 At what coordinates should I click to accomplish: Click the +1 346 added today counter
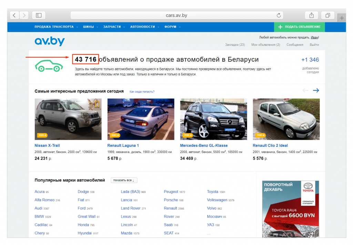click(310, 60)
